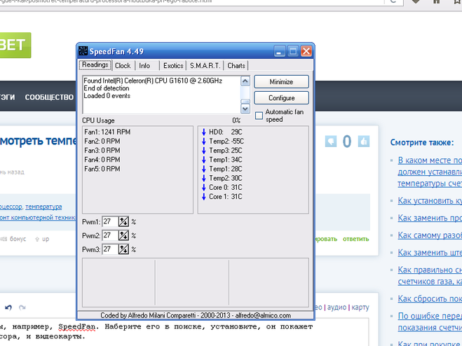Click the Pwm1 up/down stepper
The height and width of the screenshot is (346, 462).
[x=123, y=221]
